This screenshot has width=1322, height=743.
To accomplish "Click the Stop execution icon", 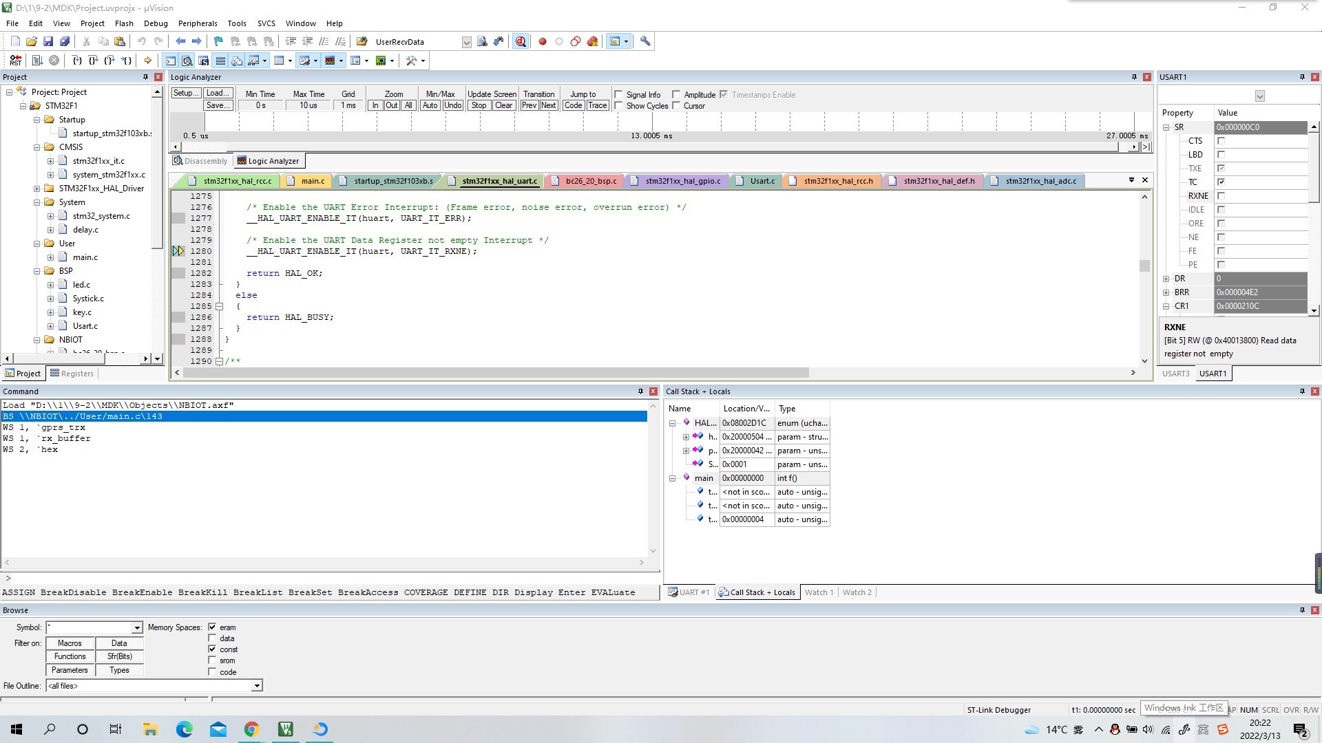I will click(54, 61).
